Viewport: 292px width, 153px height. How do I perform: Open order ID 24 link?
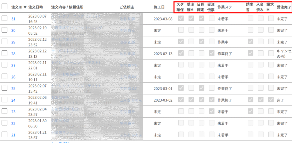point(13,100)
